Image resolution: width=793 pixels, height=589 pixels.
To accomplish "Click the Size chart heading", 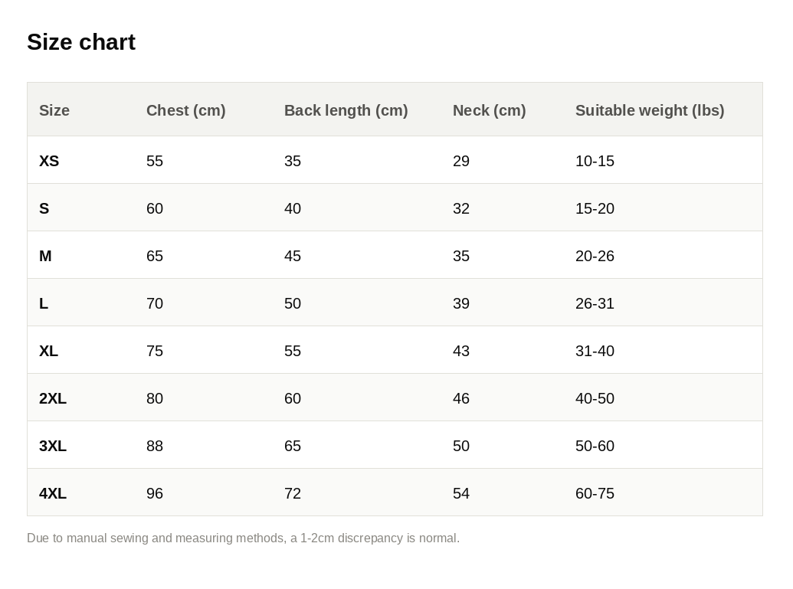I will [81, 42].
